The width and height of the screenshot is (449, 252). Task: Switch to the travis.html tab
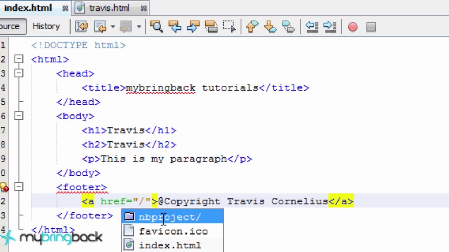pyautogui.click(x=109, y=8)
